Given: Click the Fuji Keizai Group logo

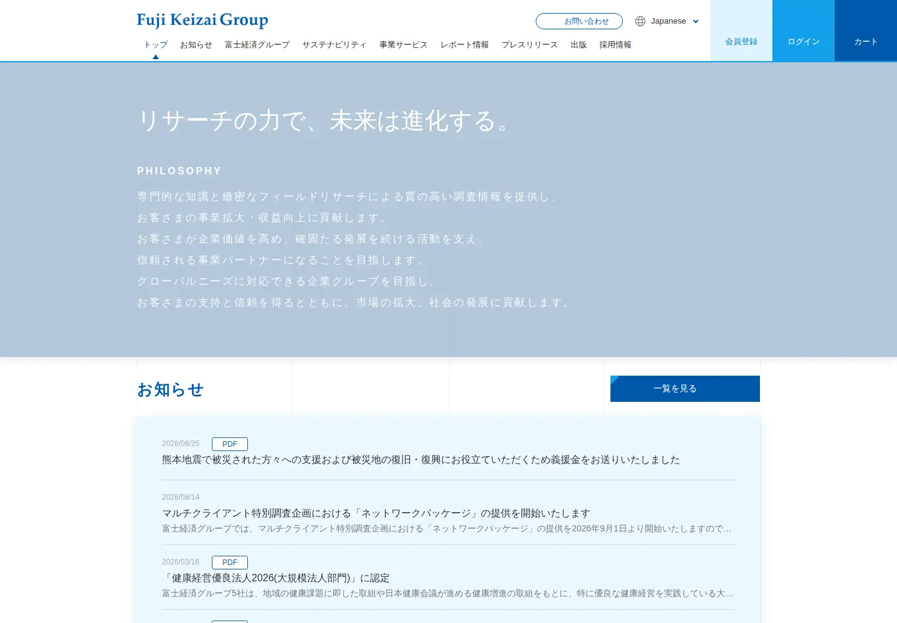Looking at the screenshot, I should coord(202,20).
